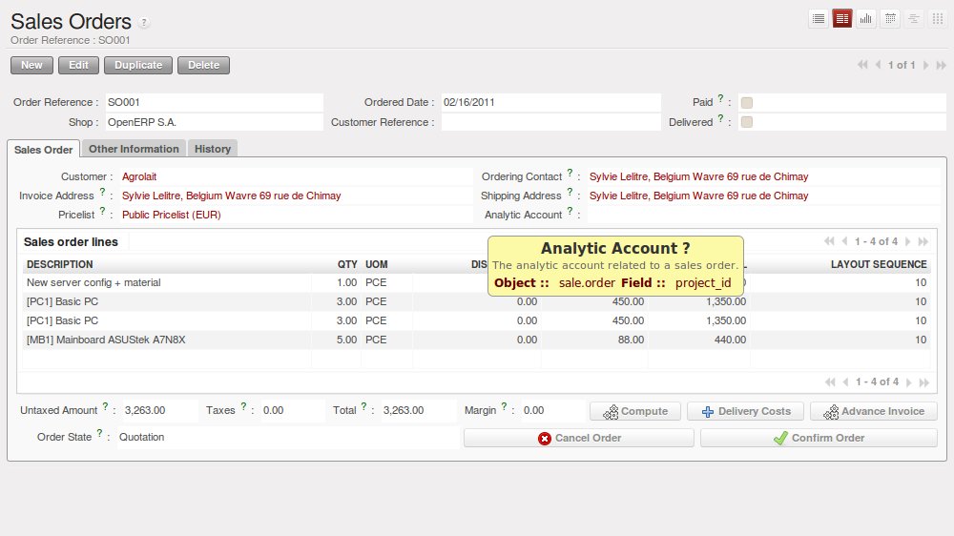
Task: Click the Ordered Date field 02/16/2011
Action: 550,102
